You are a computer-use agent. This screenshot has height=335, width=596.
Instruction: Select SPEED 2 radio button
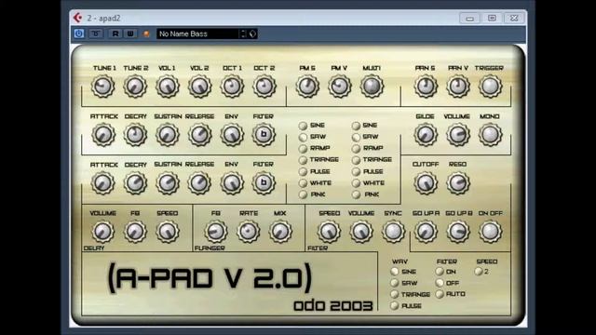(x=478, y=272)
